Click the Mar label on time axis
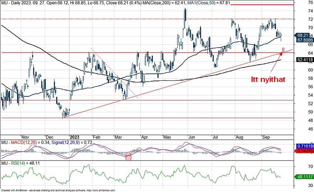This screenshot has width=314, height=192. pyautogui.click(x=118, y=137)
